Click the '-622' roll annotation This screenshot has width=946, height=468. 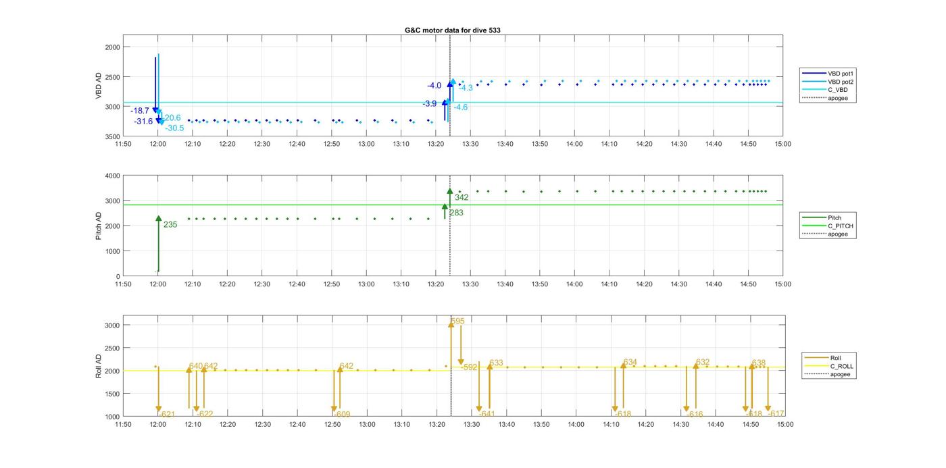tap(205, 415)
